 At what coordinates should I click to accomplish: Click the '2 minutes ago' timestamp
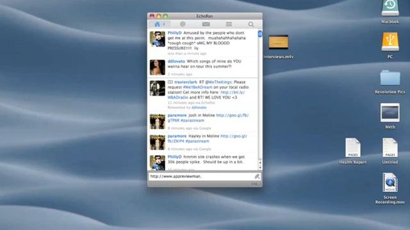pyautogui.click(x=180, y=74)
